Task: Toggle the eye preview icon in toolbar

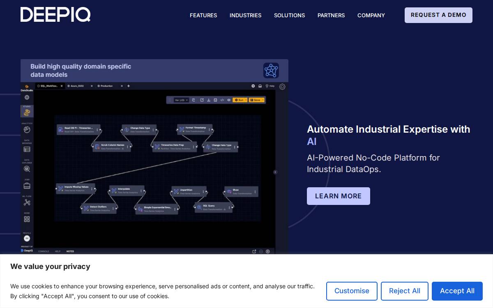Action: pos(229,100)
